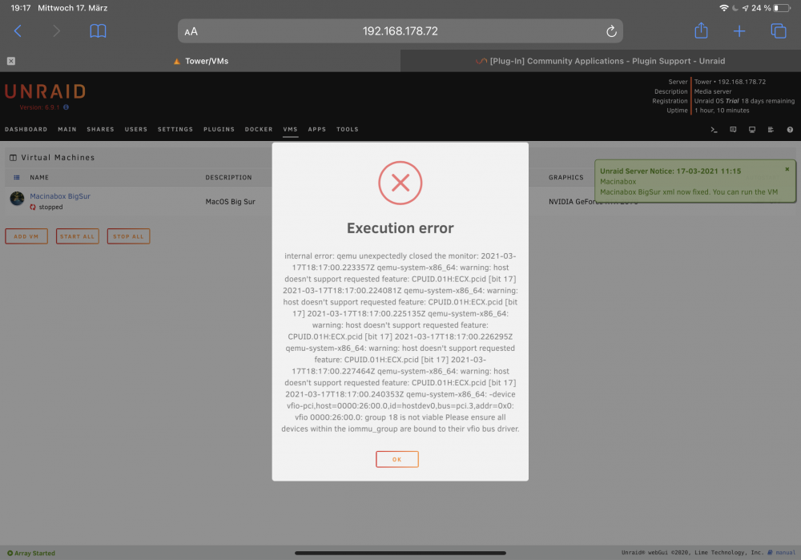Switch to Tower/VMs tab
This screenshot has height=560, width=801.
pyautogui.click(x=201, y=61)
